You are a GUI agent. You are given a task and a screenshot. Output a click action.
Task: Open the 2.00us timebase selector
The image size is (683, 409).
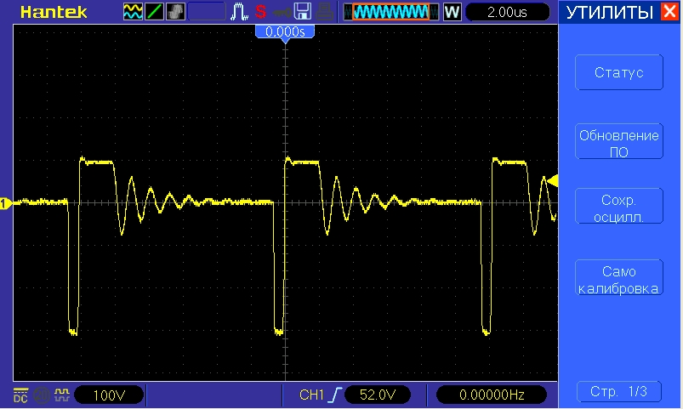[507, 12]
